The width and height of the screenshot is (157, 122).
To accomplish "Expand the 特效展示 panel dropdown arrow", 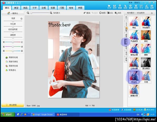I will point(152,13).
